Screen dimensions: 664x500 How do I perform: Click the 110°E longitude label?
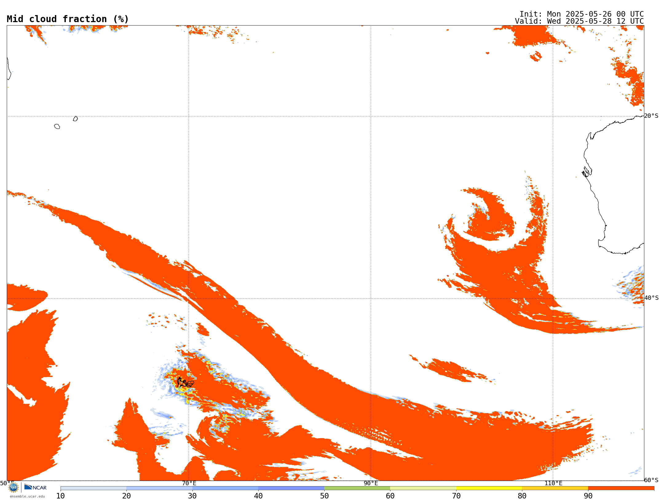coord(553,483)
